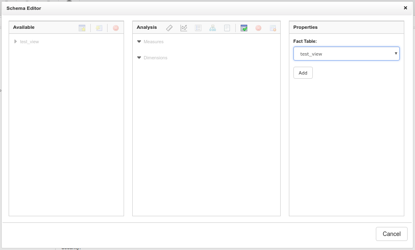The width and height of the screenshot is (415, 250).
Task: Collapse the Dimensions section arrow
Action: coord(139,58)
